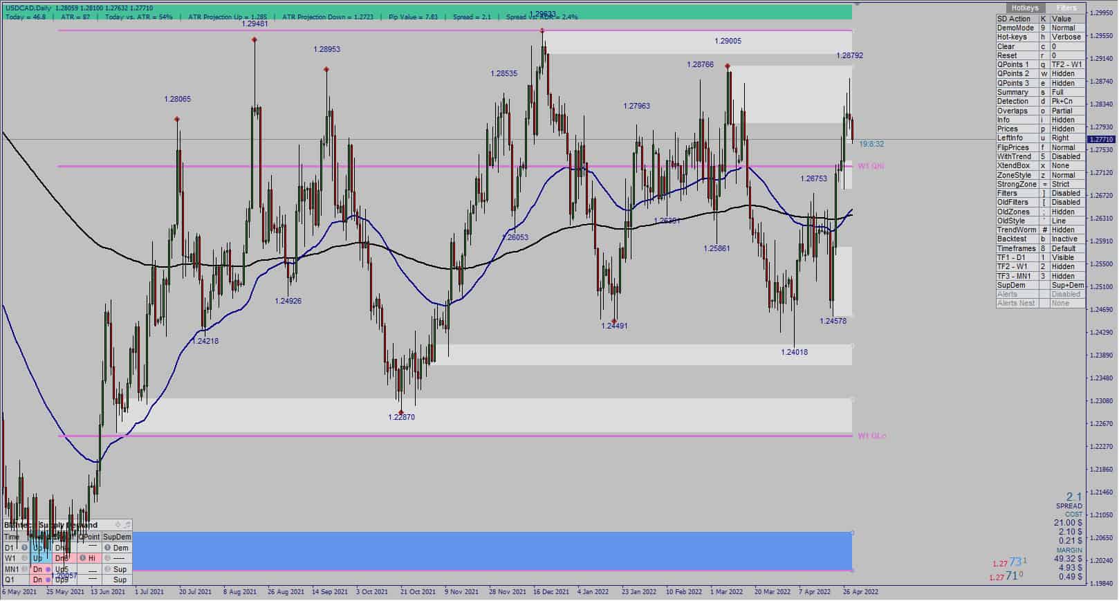Click the DemoMode Normal row
1119x601 pixels.
(x=1040, y=28)
